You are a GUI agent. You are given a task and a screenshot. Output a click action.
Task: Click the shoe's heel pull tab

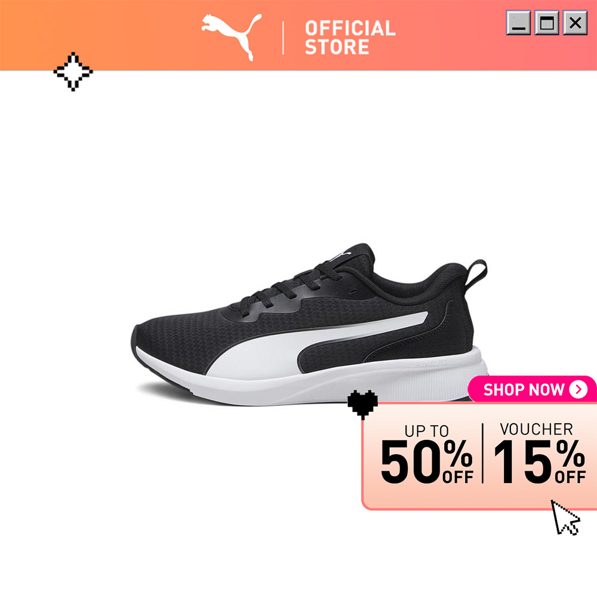coord(476,275)
